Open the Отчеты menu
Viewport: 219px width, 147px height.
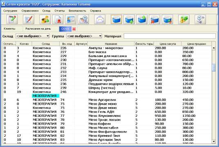60,11
